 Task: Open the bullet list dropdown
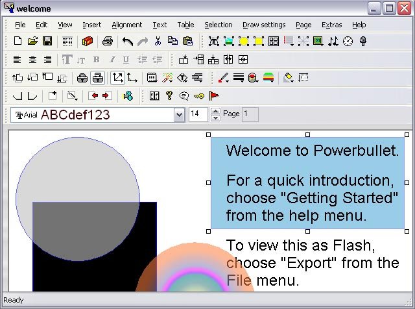point(289,42)
